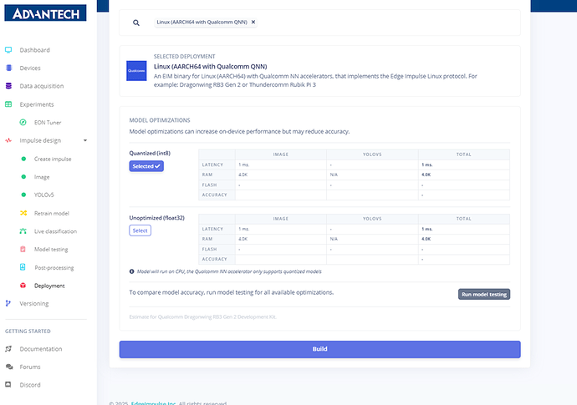
Task: Click the Advantech logo
Action: (45, 13)
